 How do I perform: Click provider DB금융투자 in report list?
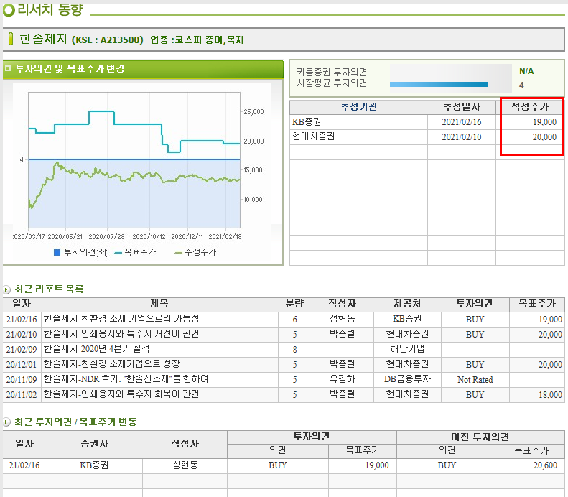[x=408, y=379]
